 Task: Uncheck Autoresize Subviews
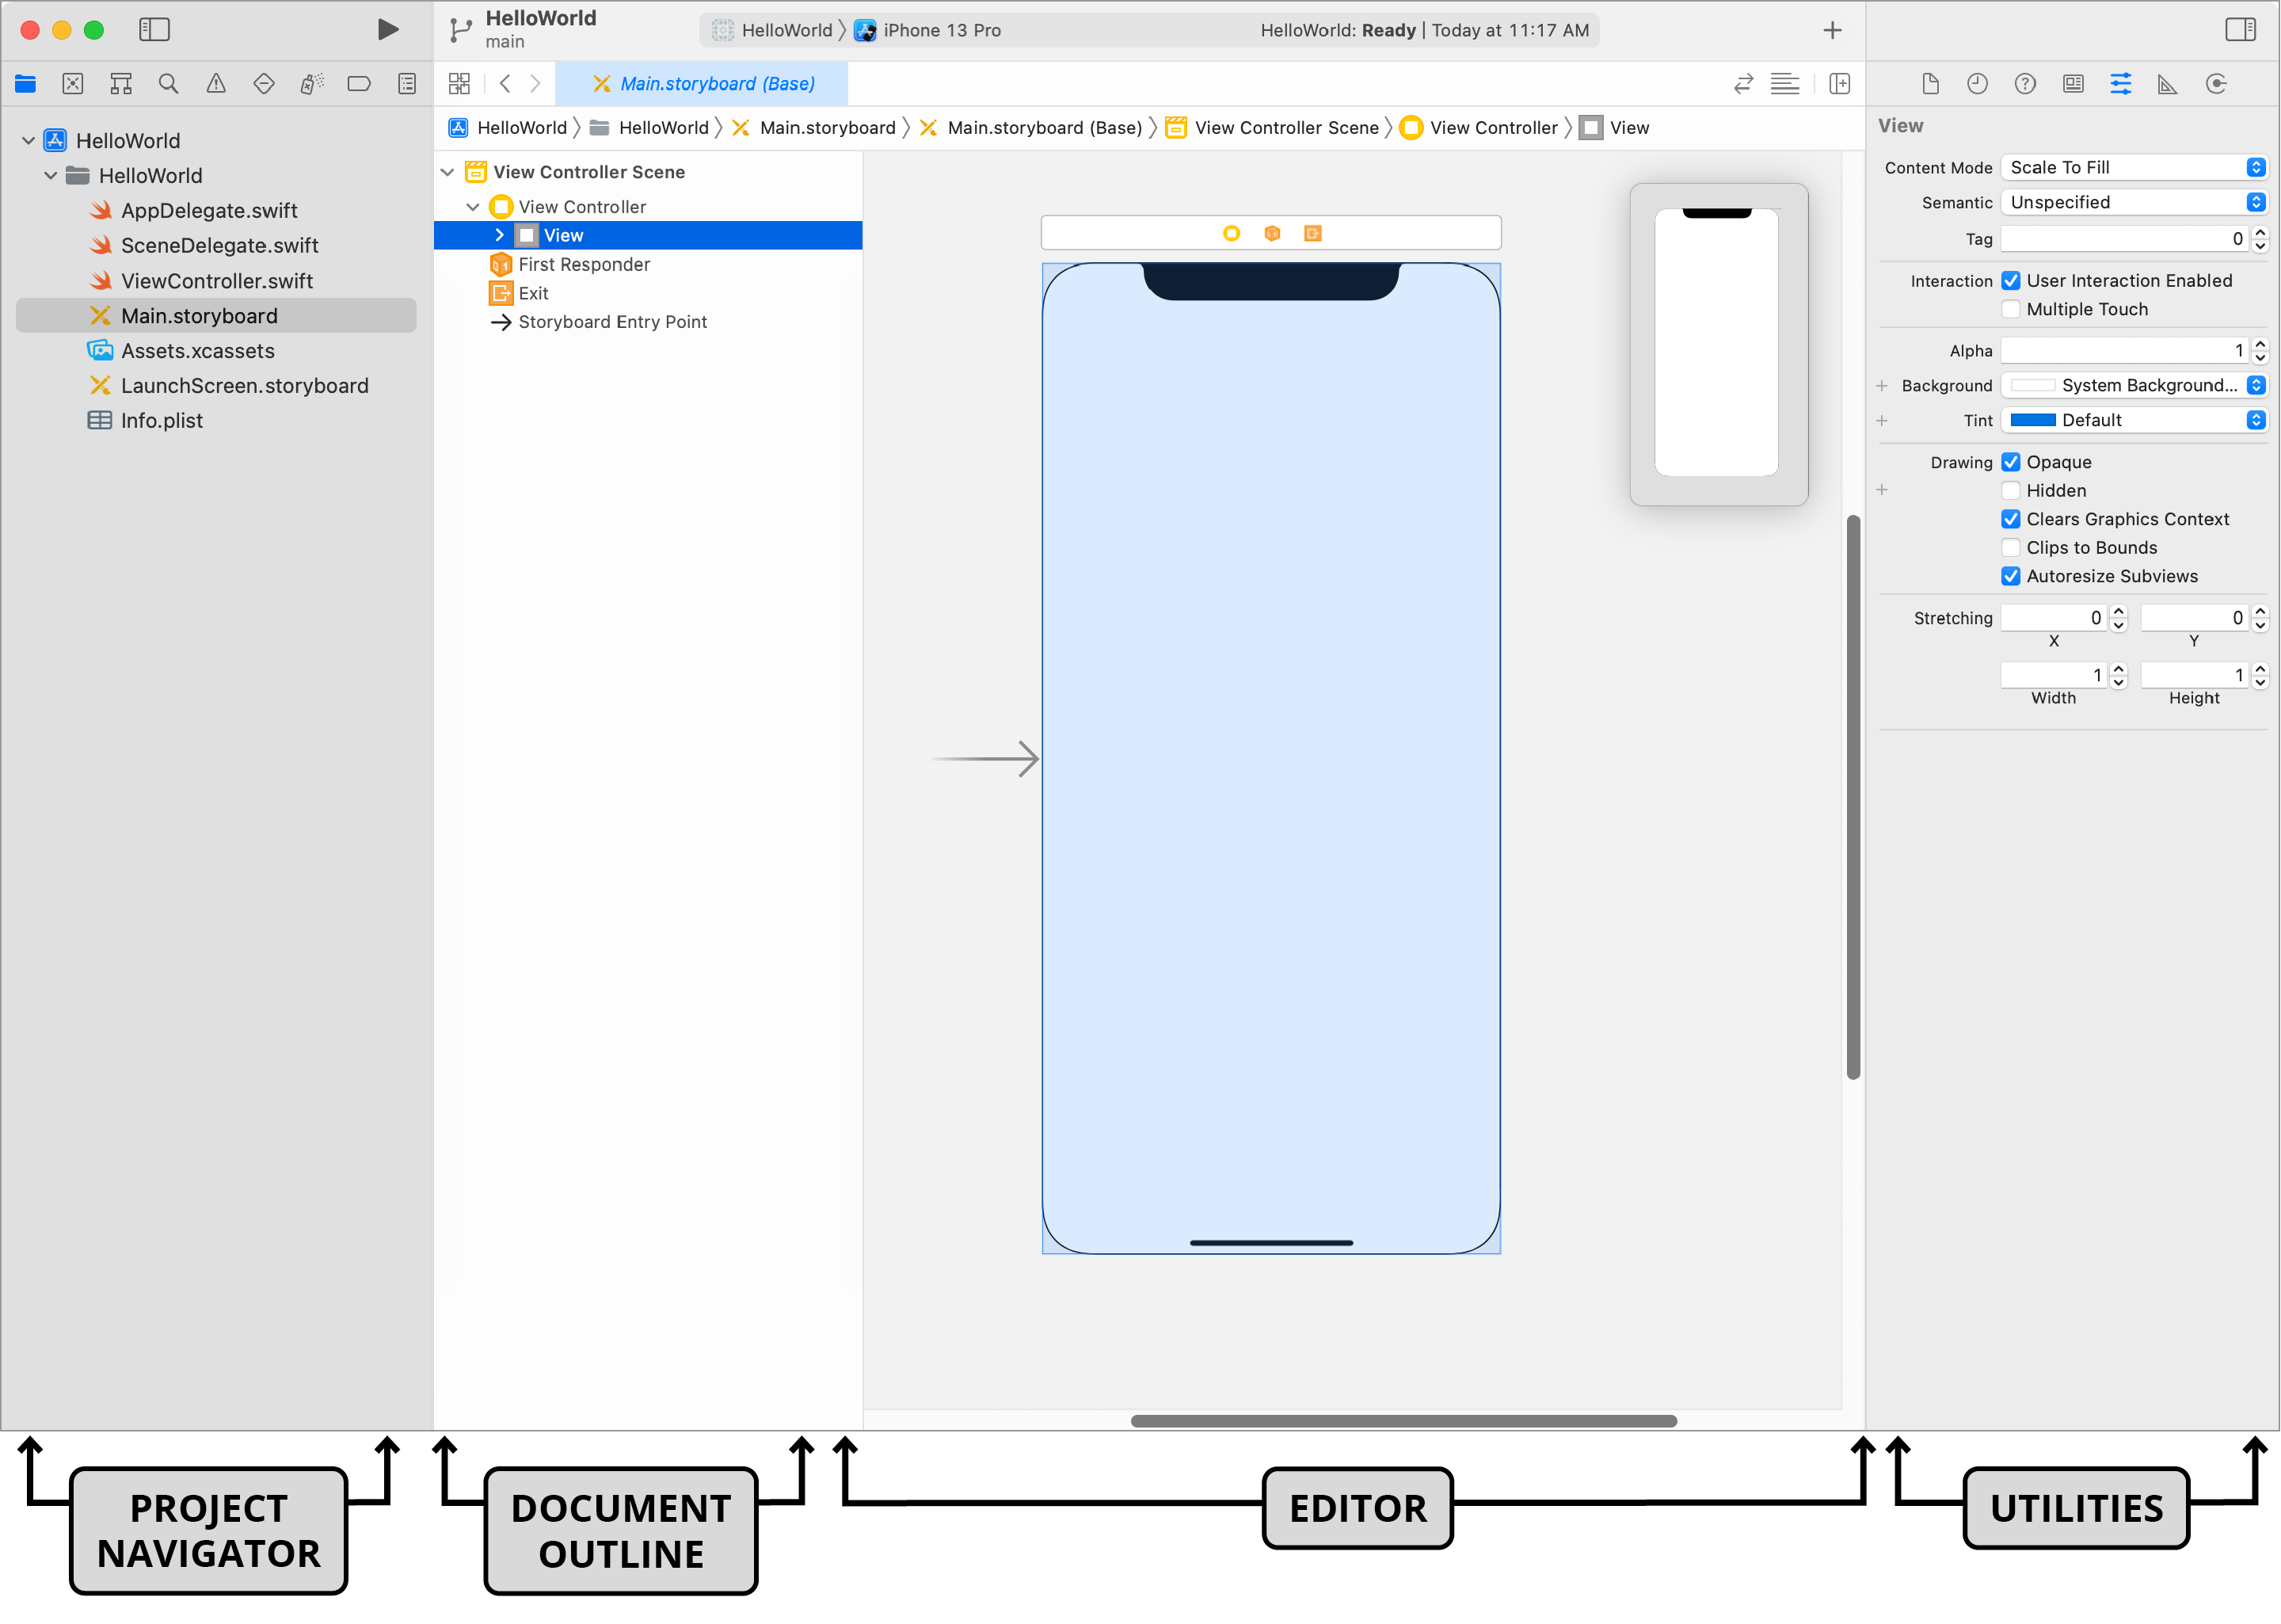click(x=2011, y=576)
